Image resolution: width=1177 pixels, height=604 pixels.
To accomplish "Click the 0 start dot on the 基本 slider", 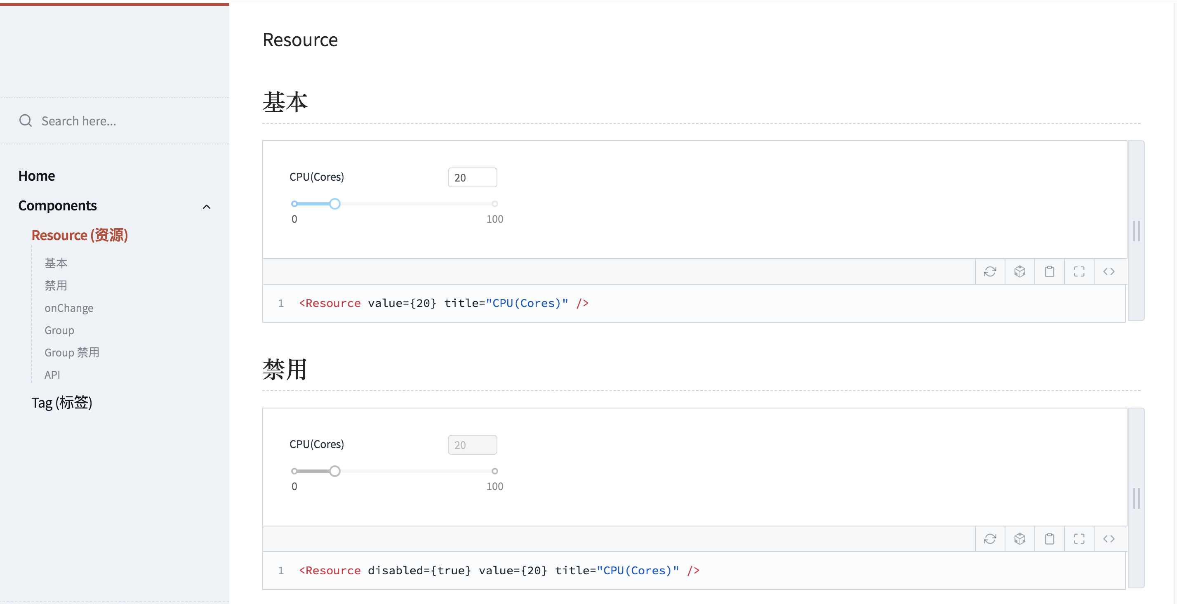I will [x=294, y=204].
